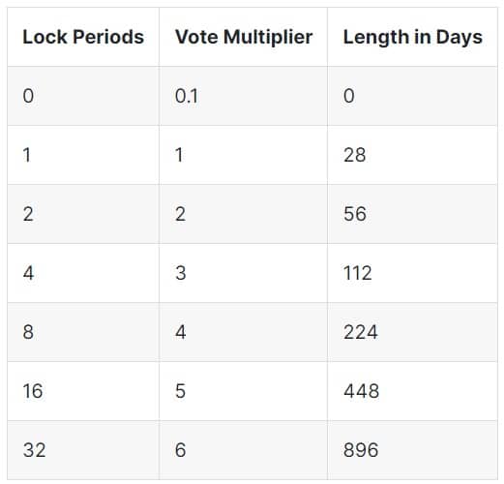Viewport: 504px width, 484px height.
Task: Click the Length in Days column header
Action: [x=412, y=37]
